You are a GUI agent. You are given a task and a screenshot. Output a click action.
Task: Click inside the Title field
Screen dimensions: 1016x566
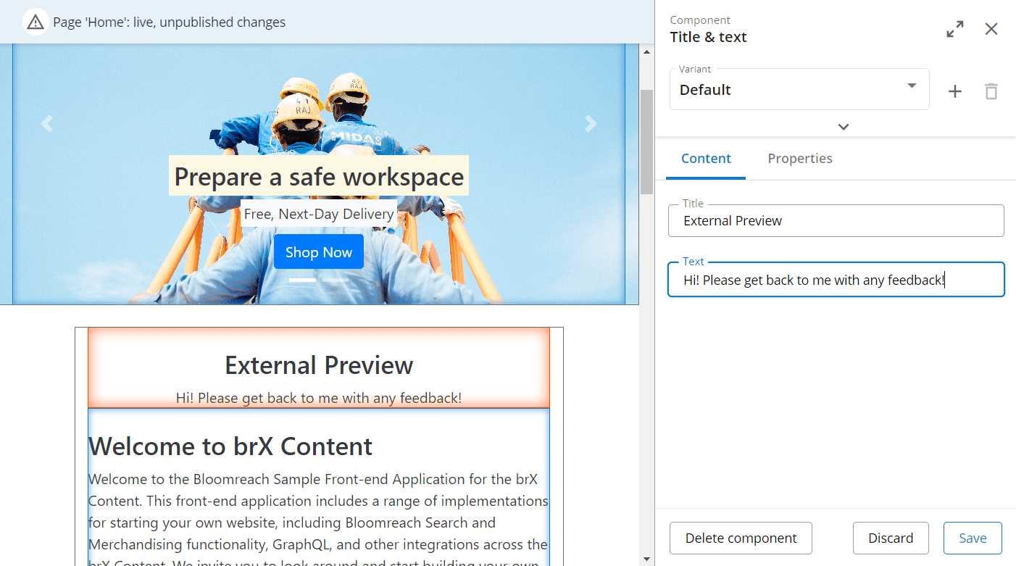click(x=836, y=220)
